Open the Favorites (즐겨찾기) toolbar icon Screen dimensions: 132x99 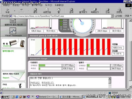83,11
